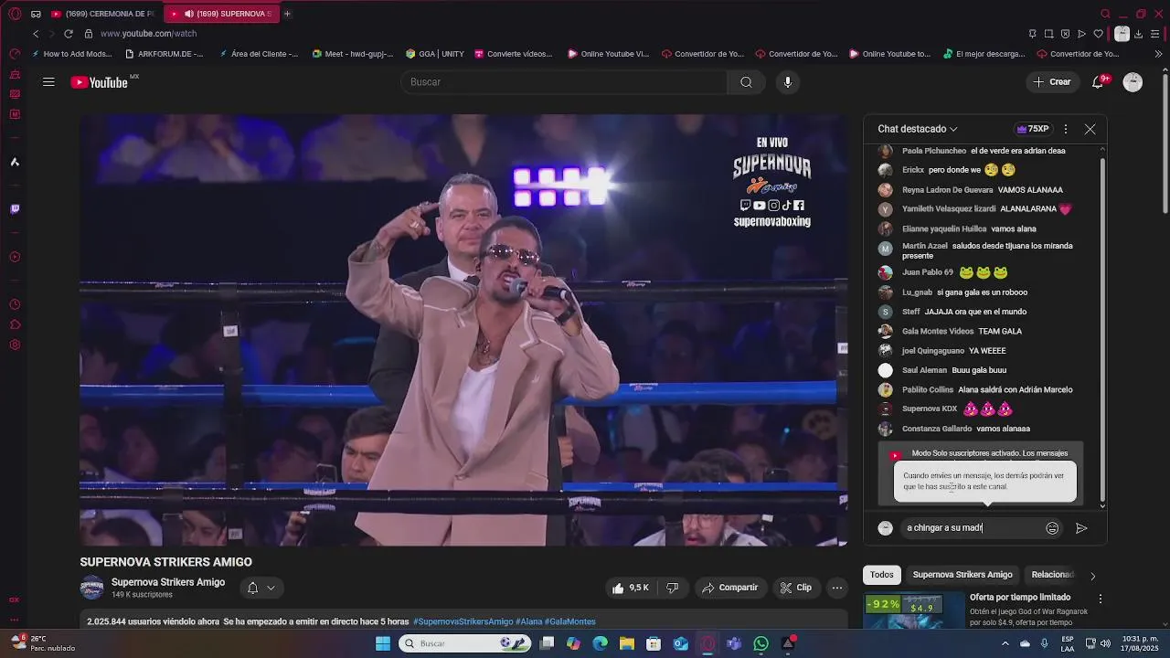Open the Windows Start menu
The width and height of the screenshot is (1170, 658).
[x=383, y=643]
